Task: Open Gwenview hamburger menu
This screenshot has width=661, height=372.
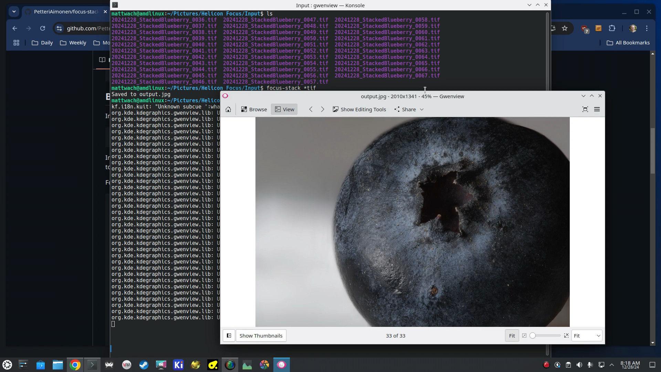Action: 597,110
